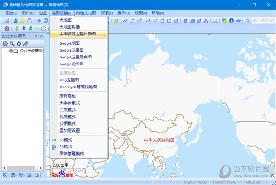Viewport: 276px width, 185px height.
Task: Open the 帮助(H) menu
Action: [x=158, y=13]
